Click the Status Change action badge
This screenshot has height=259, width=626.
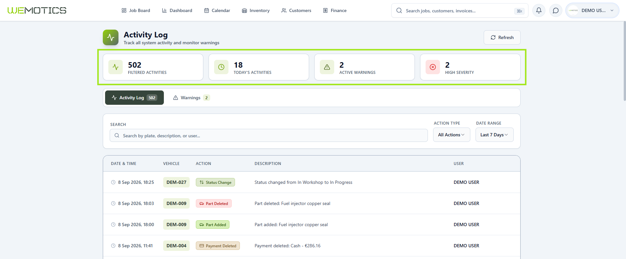(215, 182)
